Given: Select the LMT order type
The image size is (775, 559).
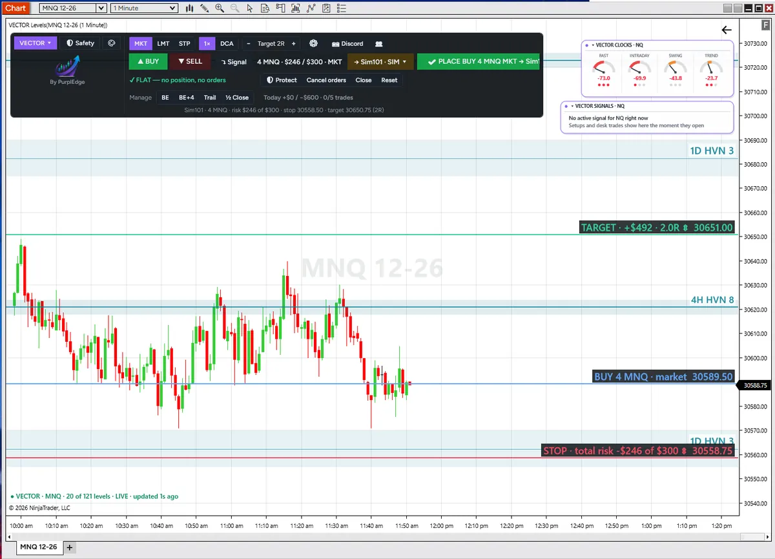Looking at the screenshot, I should [163, 44].
